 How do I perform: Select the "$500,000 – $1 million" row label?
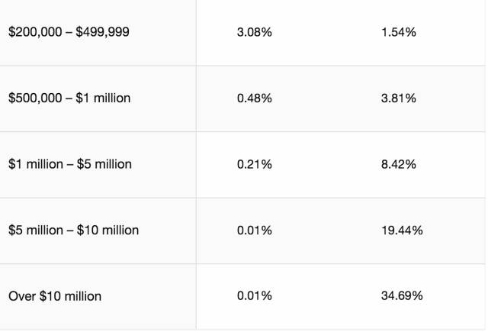[x=69, y=98]
